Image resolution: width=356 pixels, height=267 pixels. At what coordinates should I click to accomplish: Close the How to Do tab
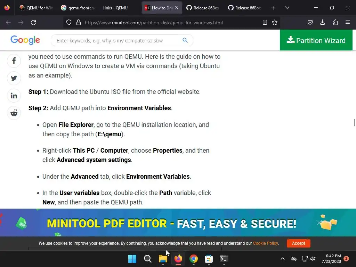[177, 8]
